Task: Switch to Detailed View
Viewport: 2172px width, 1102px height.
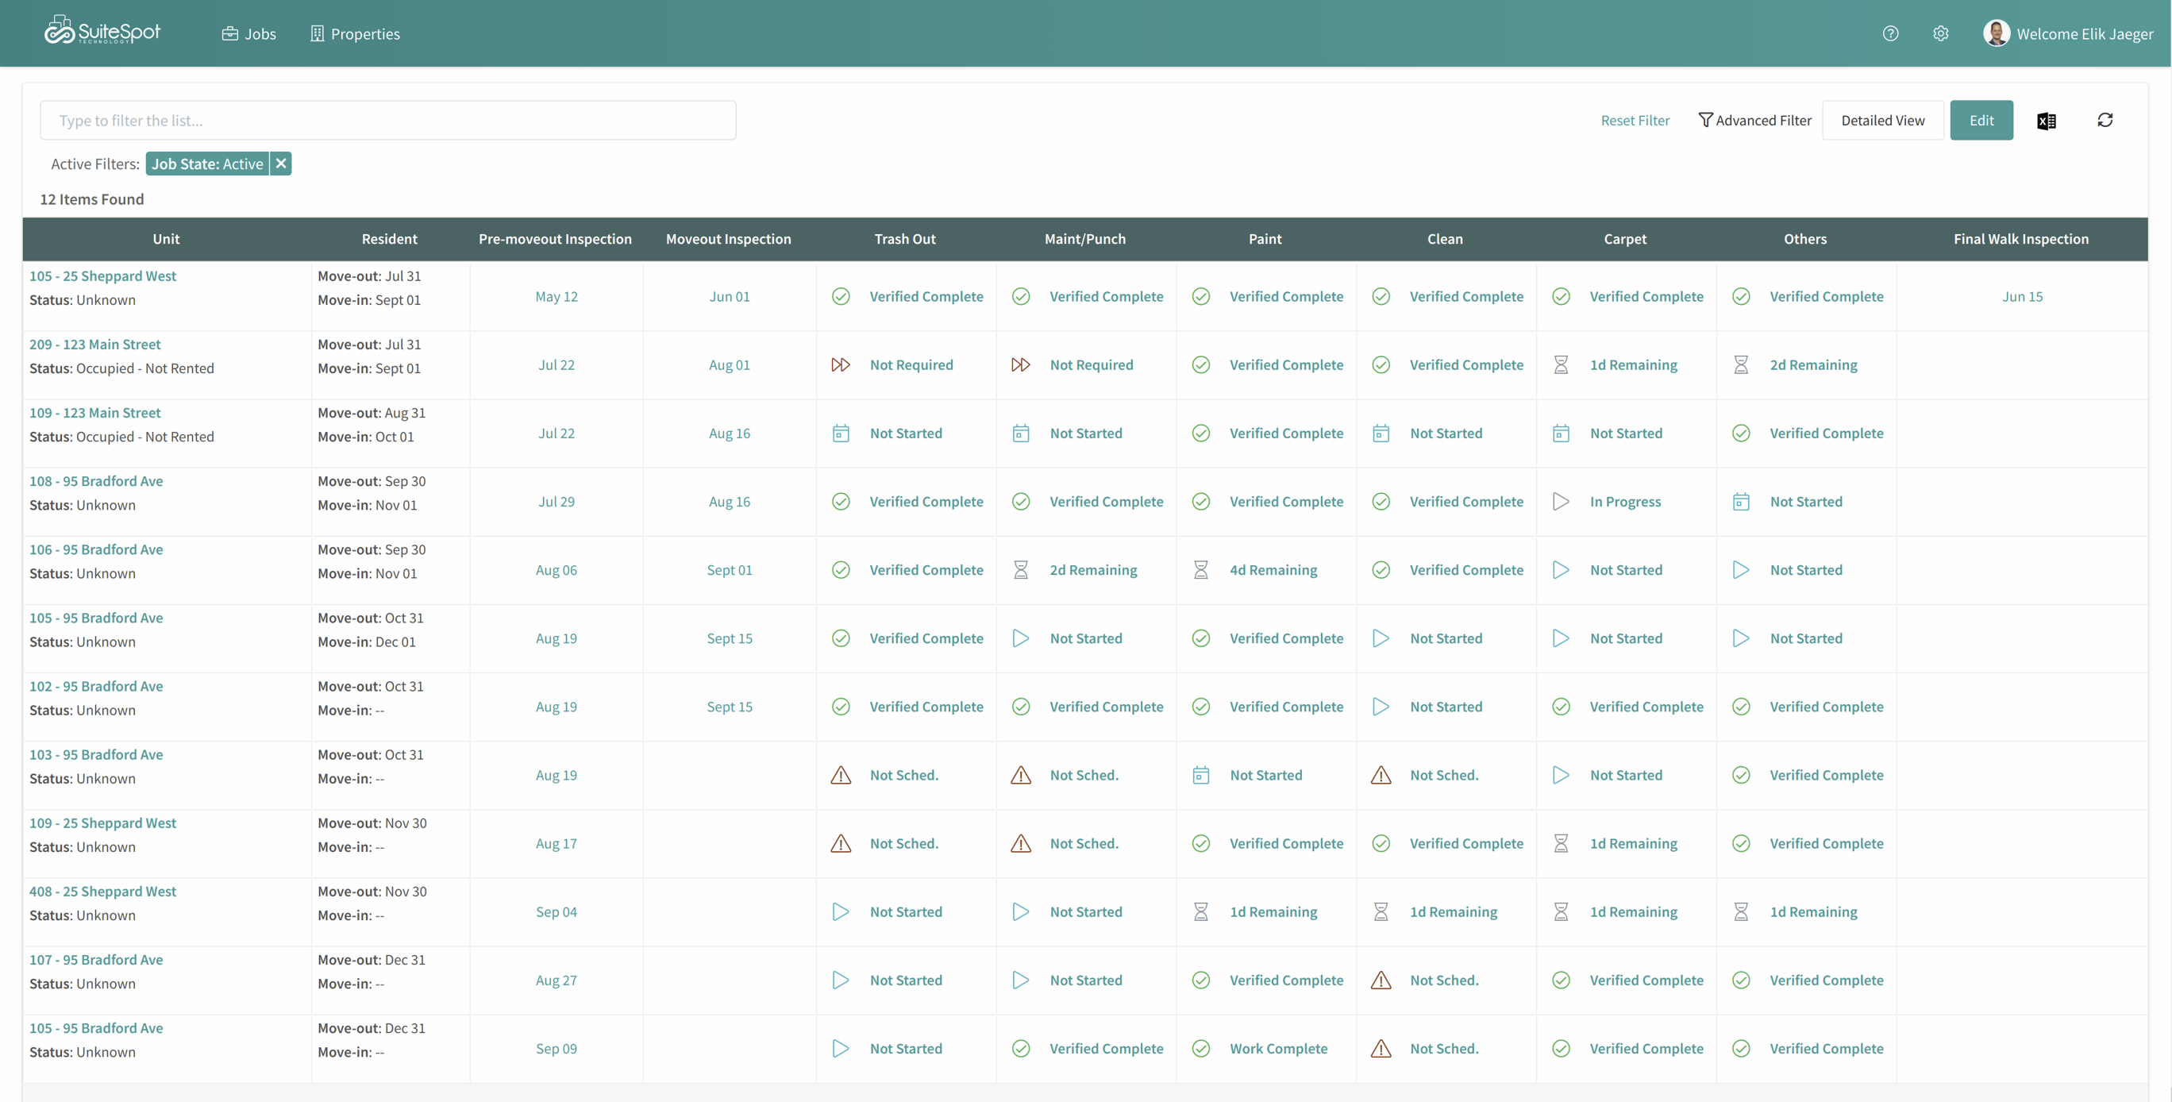Action: click(1882, 121)
